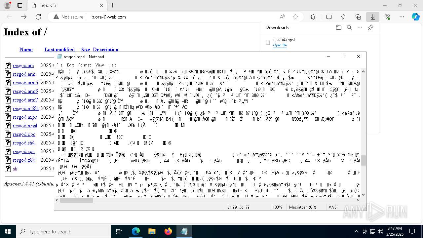The width and height of the screenshot is (423, 238).
Task: Open Notepad Help menu
Action: click(x=112, y=65)
